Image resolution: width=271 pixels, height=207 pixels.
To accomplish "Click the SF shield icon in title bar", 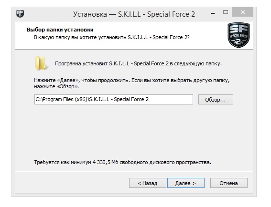I will pos(20,14).
